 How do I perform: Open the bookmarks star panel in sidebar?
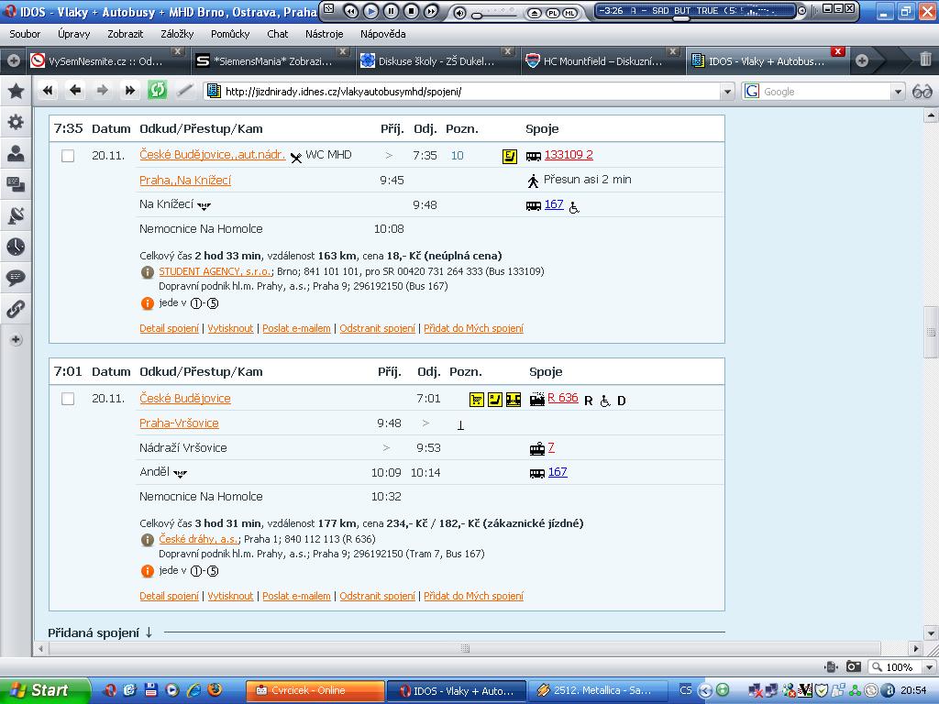(16, 91)
